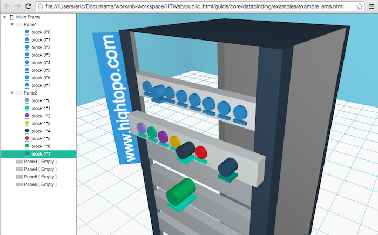378x235 pixels.
Task: Click the browser back arrow
Action: [7, 6]
